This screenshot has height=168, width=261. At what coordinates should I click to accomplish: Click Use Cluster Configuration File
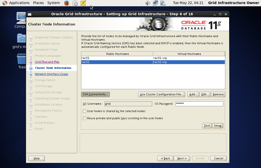(161, 94)
